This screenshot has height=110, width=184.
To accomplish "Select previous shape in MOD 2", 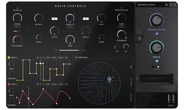I will [40, 84].
